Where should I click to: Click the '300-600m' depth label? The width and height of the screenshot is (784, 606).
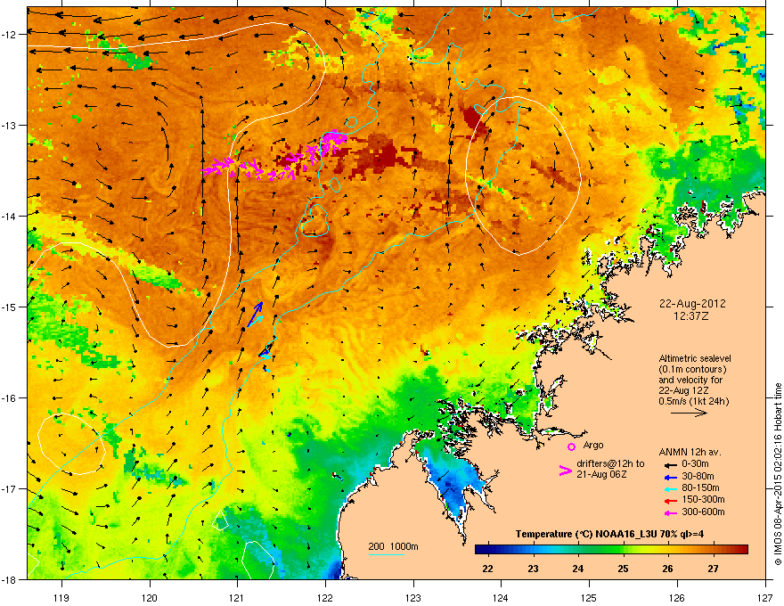click(703, 512)
